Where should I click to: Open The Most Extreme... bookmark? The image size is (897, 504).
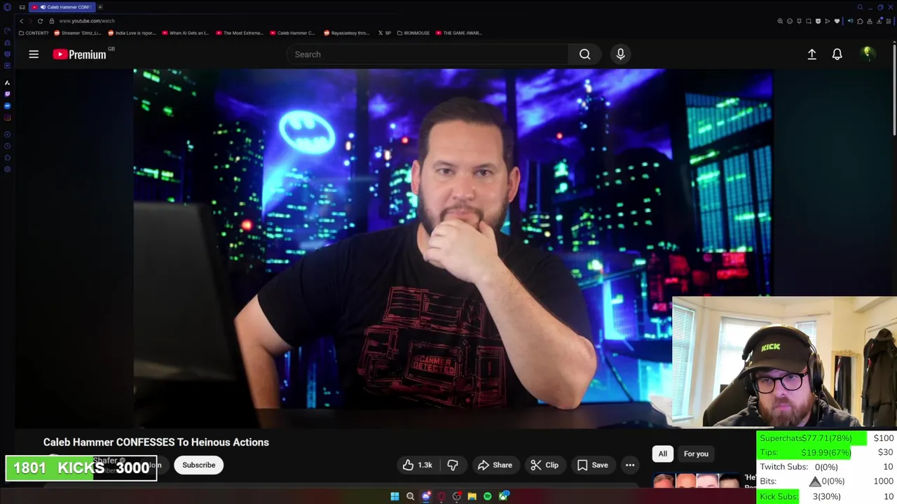tap(240, 33)
